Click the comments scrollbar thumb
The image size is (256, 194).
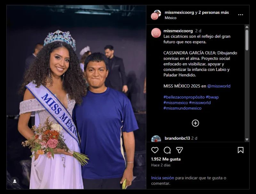(x=247, y=40)
